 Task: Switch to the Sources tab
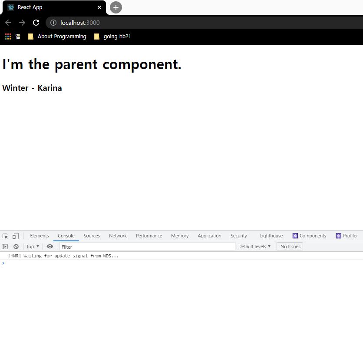coord(92,236)
